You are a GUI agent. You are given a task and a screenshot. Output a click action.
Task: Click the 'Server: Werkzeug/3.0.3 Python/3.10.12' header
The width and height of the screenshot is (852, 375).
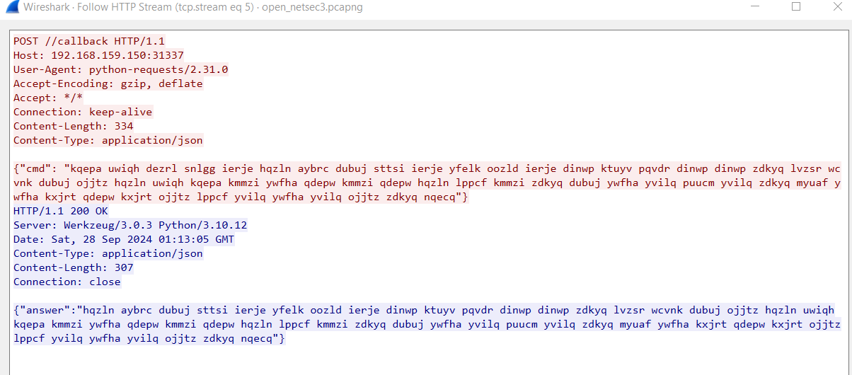point(130,225)
